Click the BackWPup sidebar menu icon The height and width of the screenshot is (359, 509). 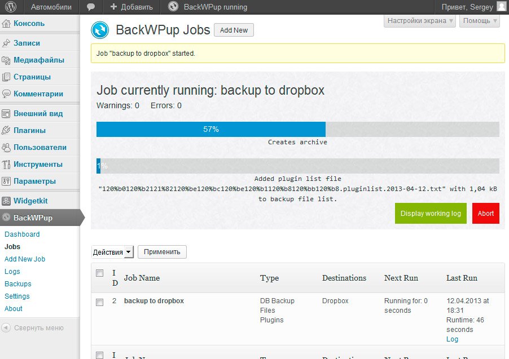click(6, 218)
